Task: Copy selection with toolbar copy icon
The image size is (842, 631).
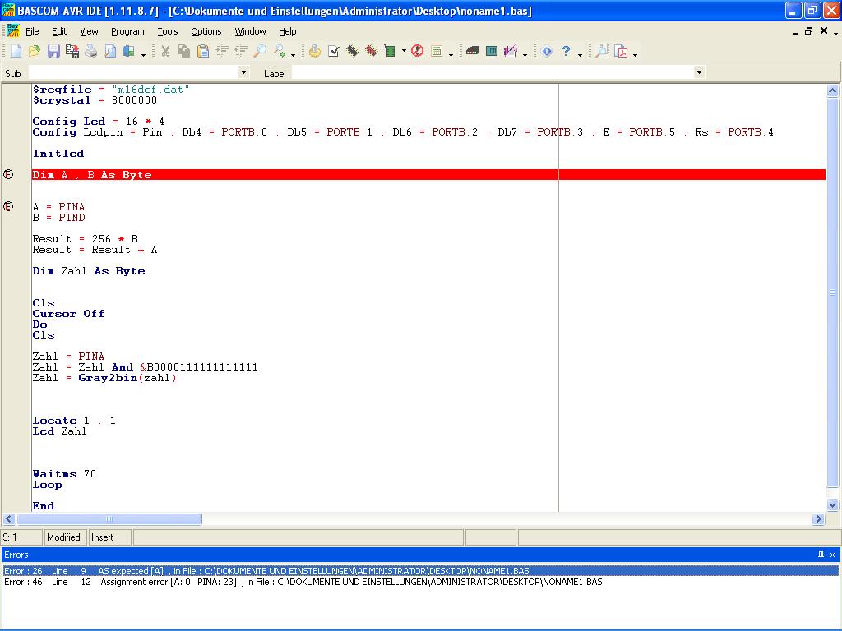Action: pyautogui.click(x=183, y=51)
